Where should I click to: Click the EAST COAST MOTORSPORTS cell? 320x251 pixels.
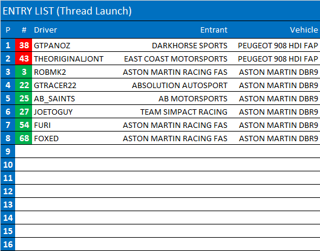pyautogui.click(x=175, y=59)
